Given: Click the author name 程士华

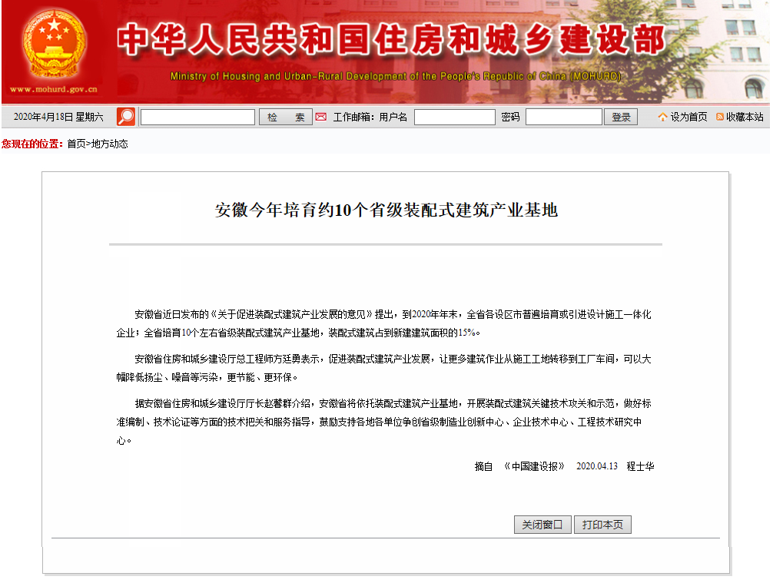Looking at the screenshot, I should (x=640, y=466).
